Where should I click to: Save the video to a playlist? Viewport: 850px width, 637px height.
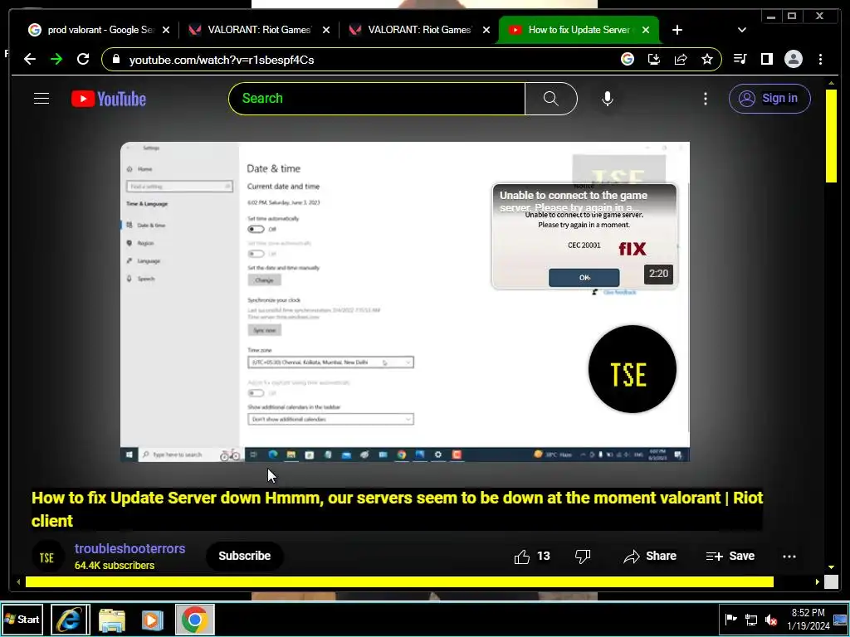[x=730, y=557]
